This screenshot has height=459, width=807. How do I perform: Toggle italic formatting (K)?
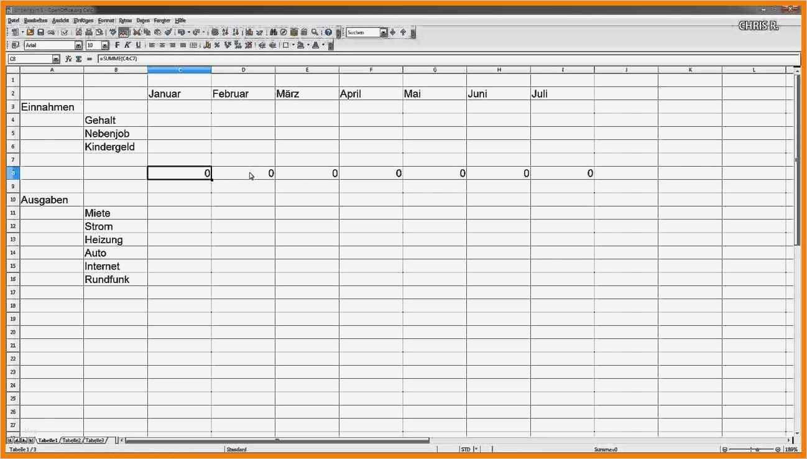[127, 45]
